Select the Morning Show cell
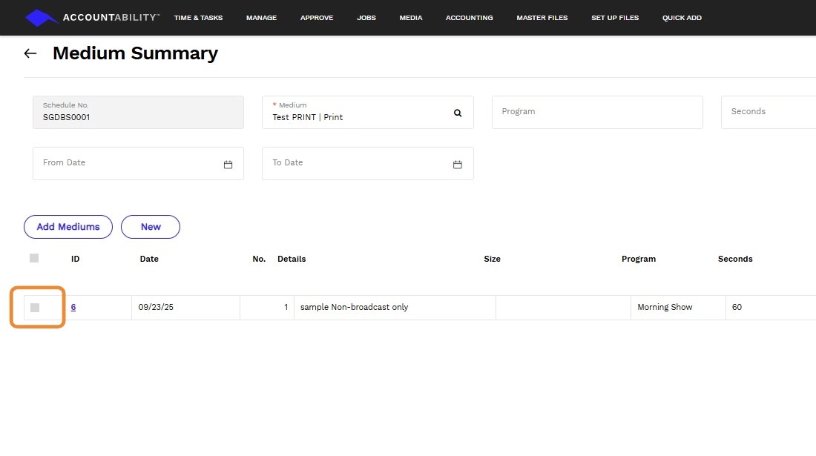The width and height of the screenshot is (816, 456). (x=678, y=307)
